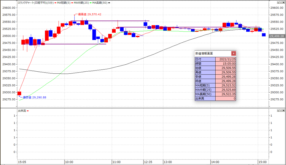Click the 最安値:29,290.88 low marker label
This screenshot has height=165, width=286.
pyautogui.click(x=34, y=98)
